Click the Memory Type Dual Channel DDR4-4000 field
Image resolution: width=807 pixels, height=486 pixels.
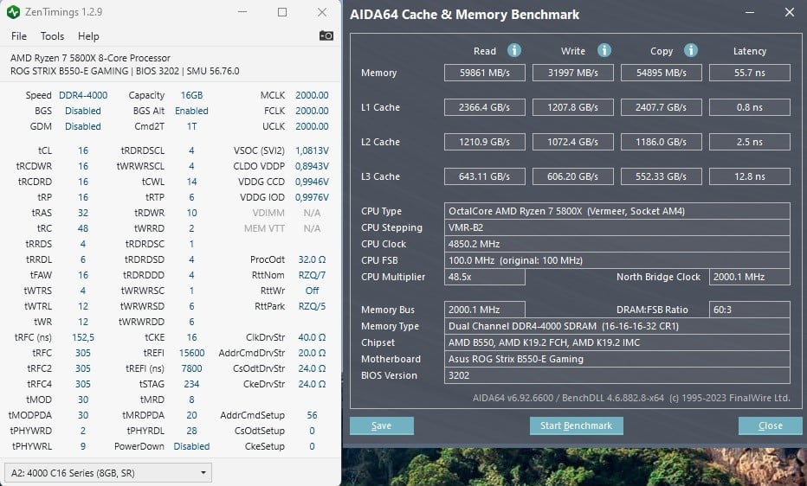(617, 326)
